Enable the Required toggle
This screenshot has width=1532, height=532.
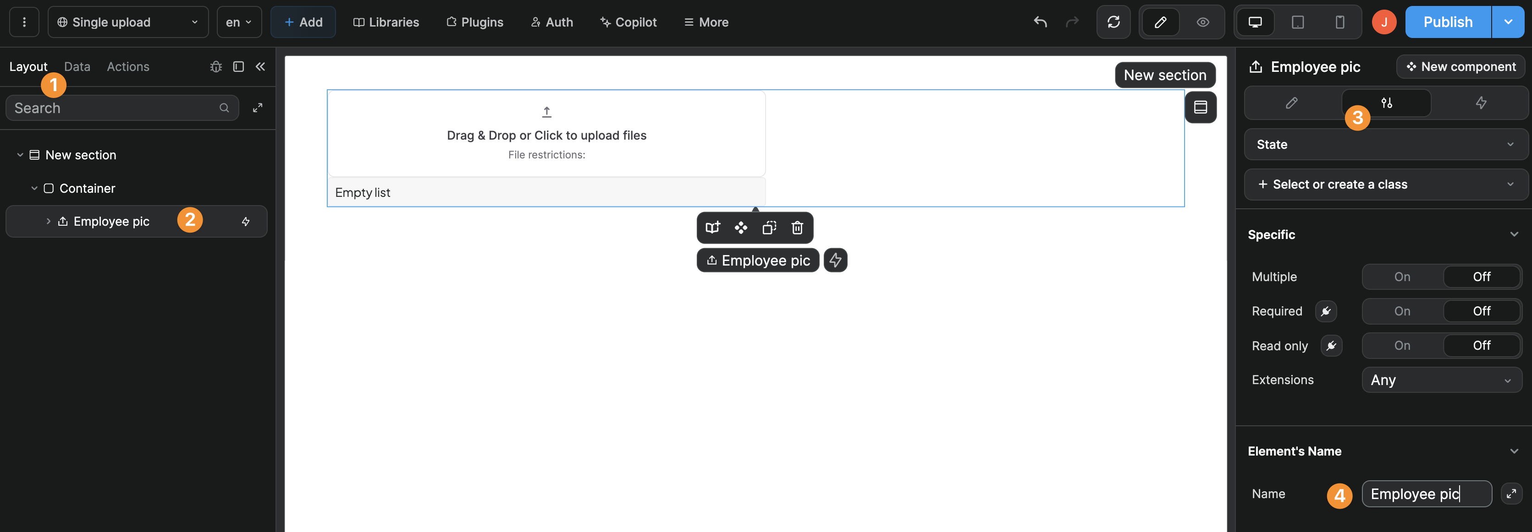click(x=1402, y=311)
